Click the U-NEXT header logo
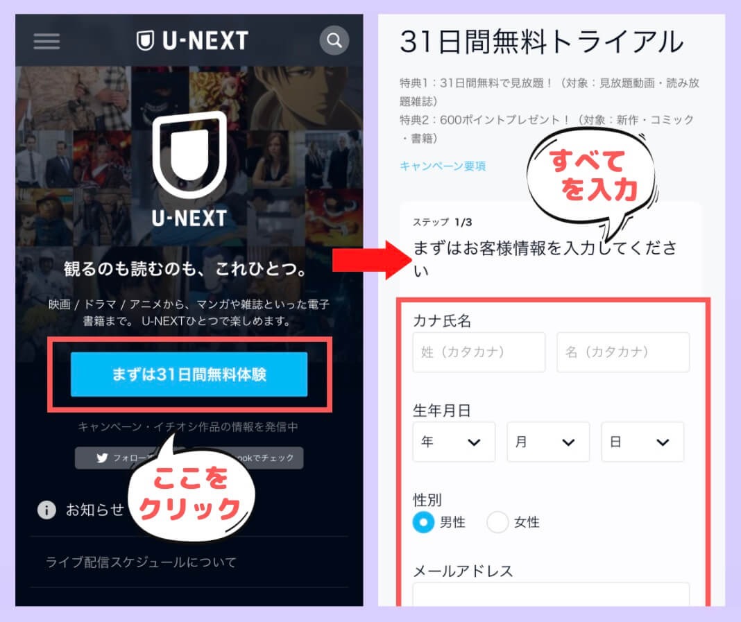 tap(192, 41)
